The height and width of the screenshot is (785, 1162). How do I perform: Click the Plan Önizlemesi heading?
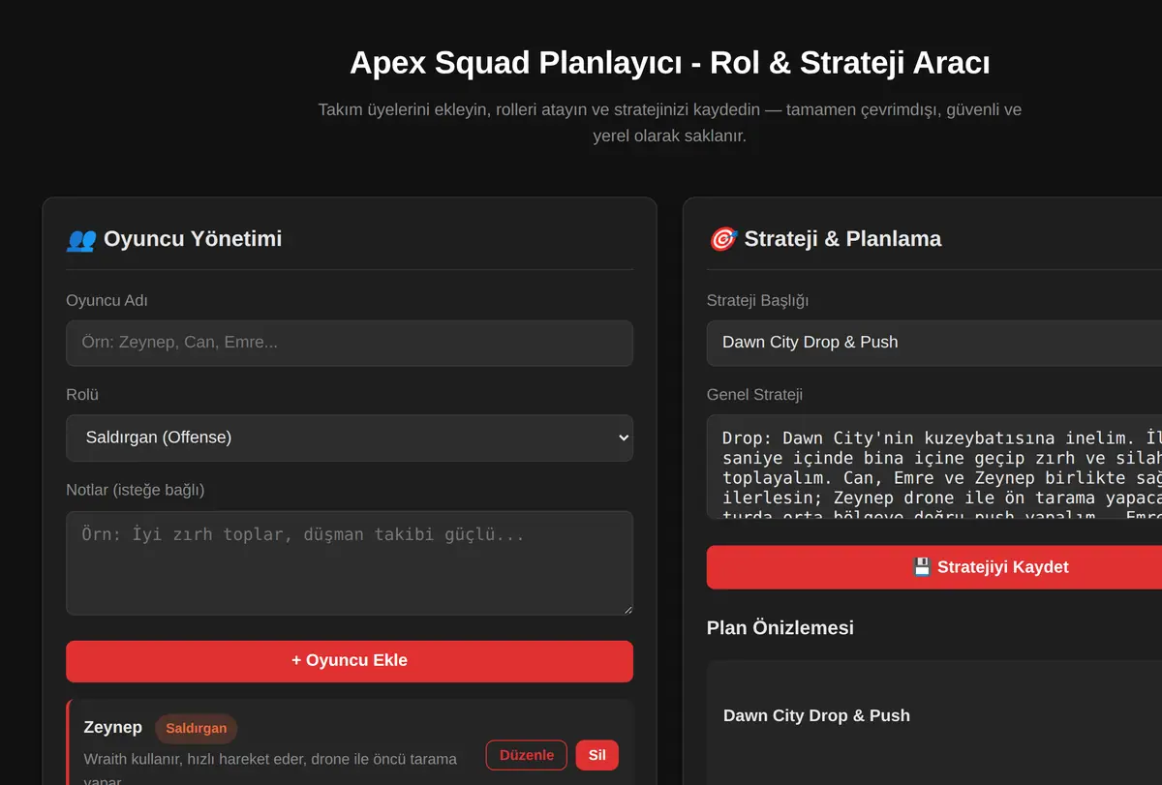coord(780,628)
